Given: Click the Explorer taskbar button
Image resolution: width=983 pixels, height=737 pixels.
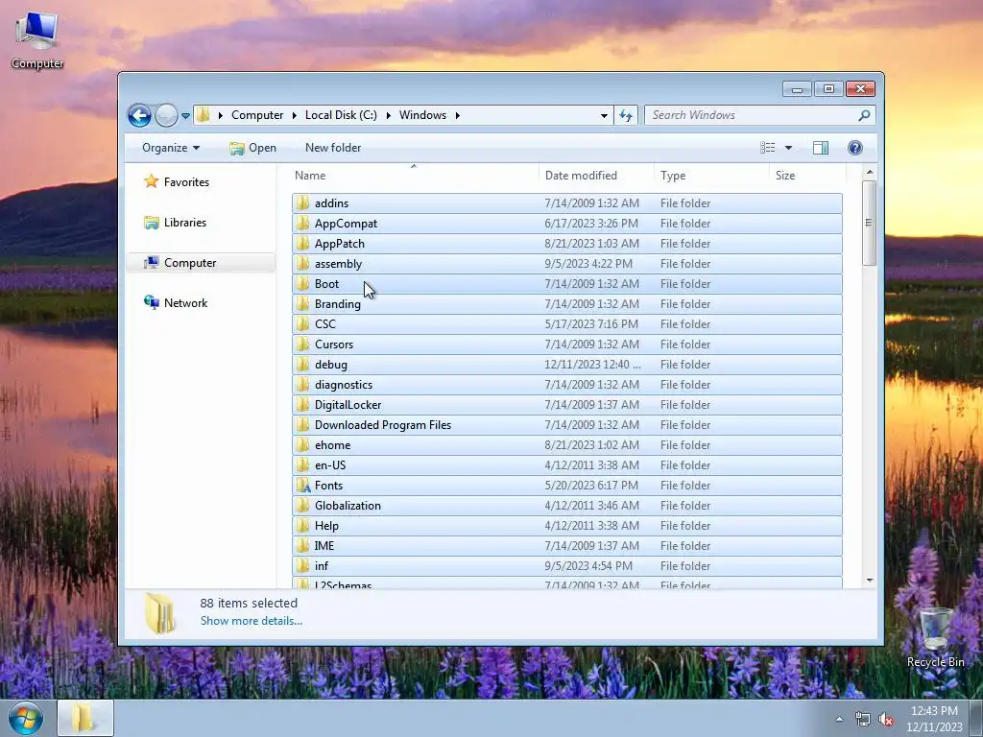Looking at the screenshot, I should tap(85, 718).
